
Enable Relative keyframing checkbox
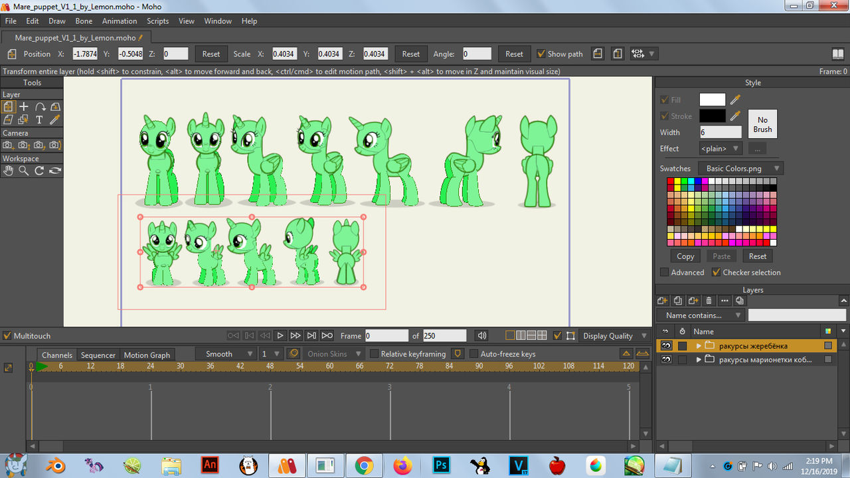coord(374,354)
